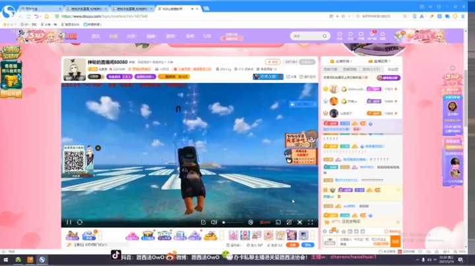Pause the live stream video
475x266 pixels.
pyautogui.click(x=69, y=222)
